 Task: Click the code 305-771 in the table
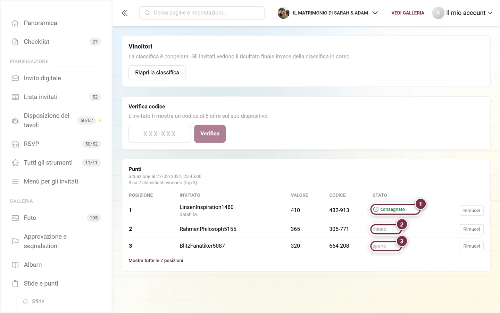click(339, 229)
